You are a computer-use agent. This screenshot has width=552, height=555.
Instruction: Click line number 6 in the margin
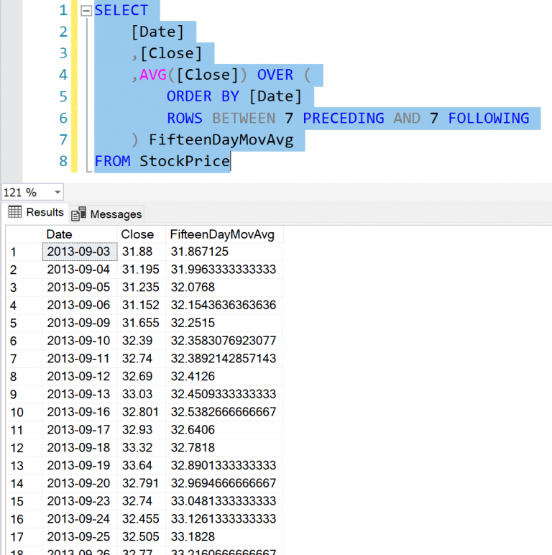[63, 118]
